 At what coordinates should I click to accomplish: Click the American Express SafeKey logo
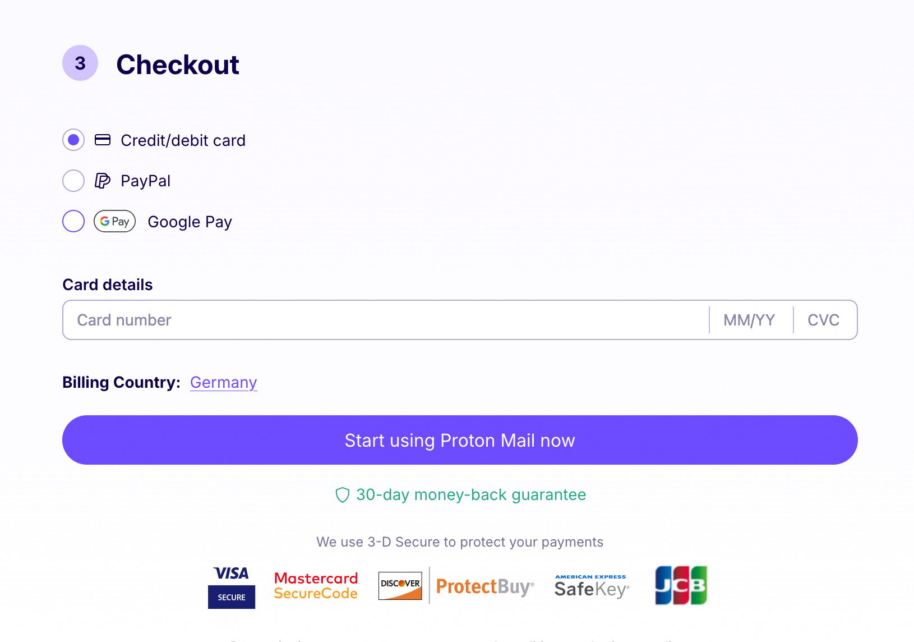[x=592, y=586]
